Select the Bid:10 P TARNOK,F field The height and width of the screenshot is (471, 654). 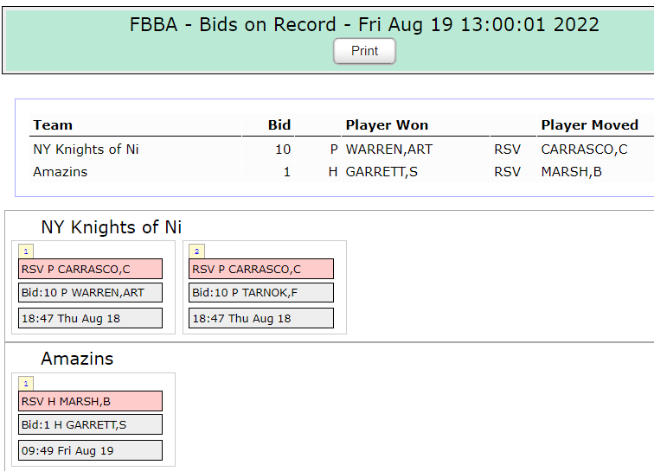click(x=260, y=293)
